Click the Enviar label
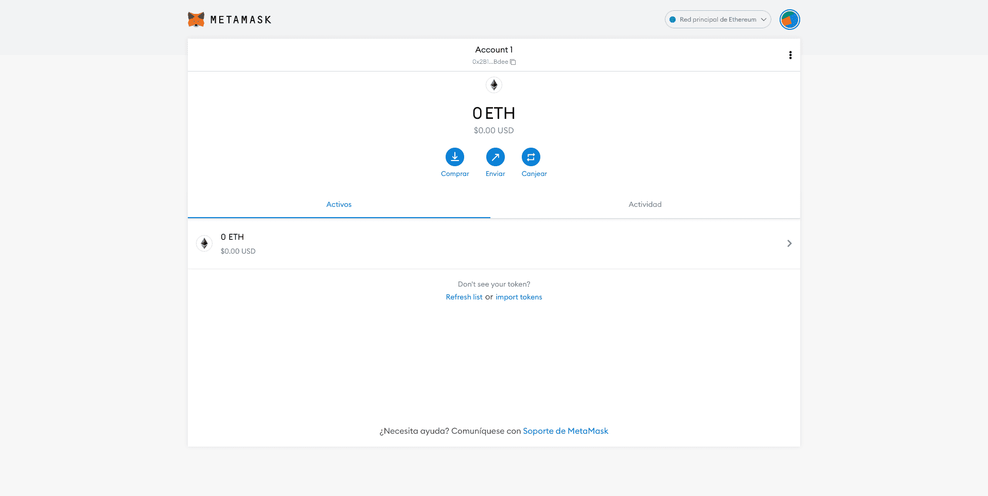The height and width of the screenshot is (496, 988). tap(496, 174)
